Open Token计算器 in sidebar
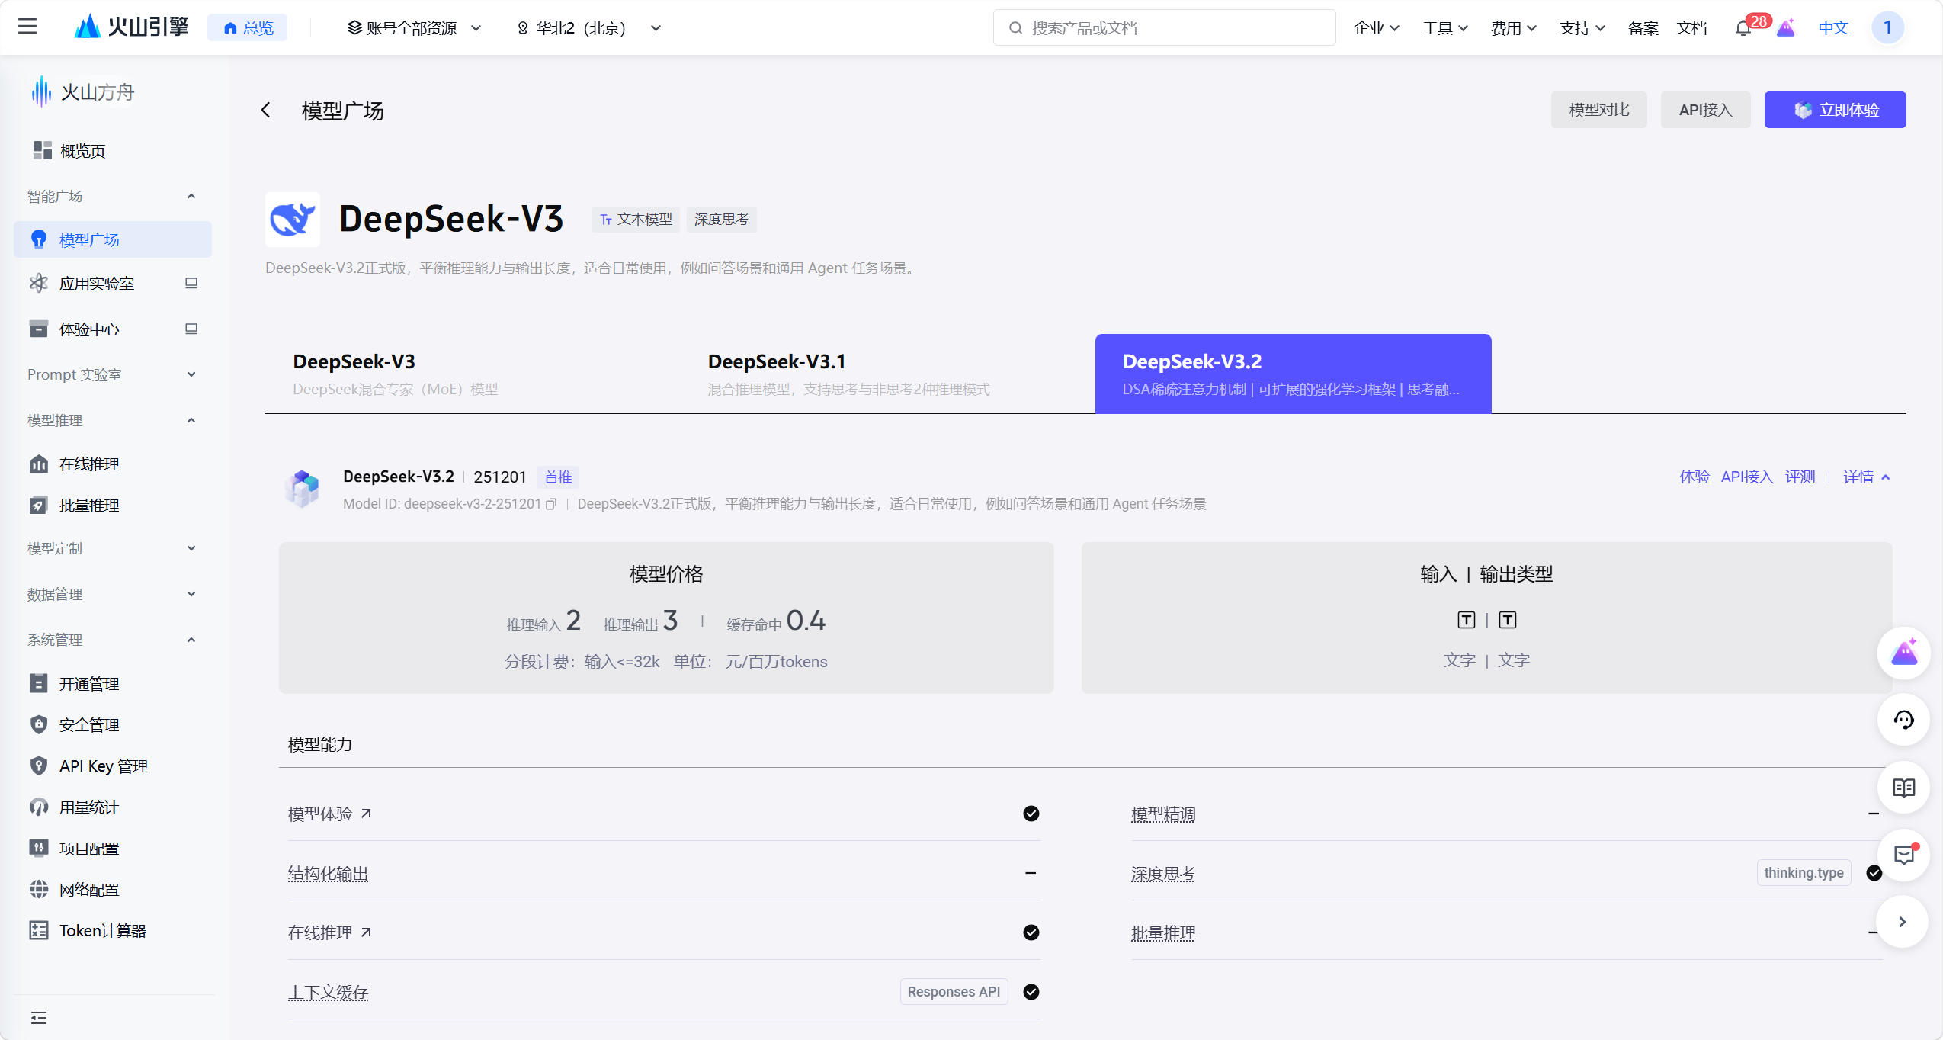The image size is (1943, 1040). click(x=114, y=931)
